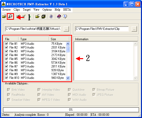
Task: Uncheck the File #2 checkbox
Action: (6, 48)
